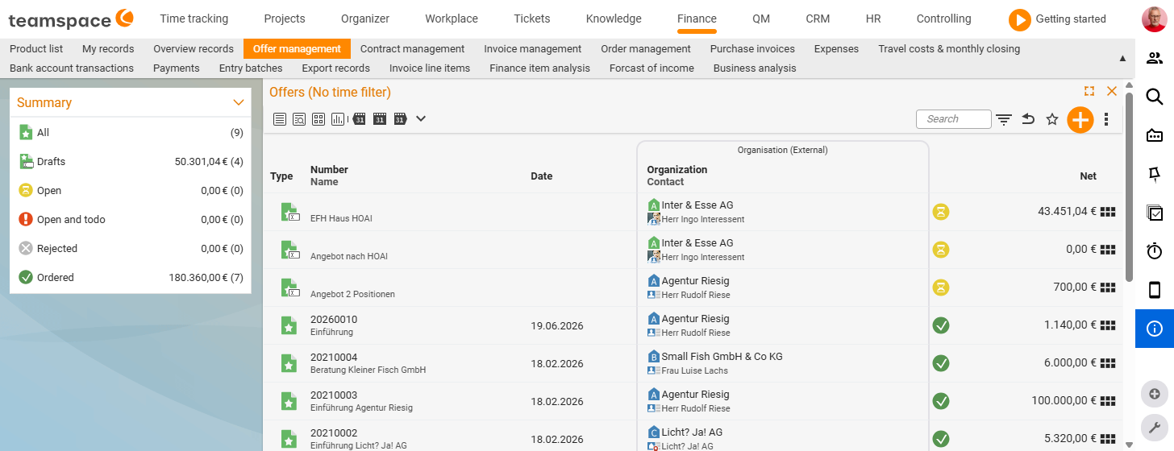Viewport: 1174px width, 451px height.
Task: Filter summary by Drafts
Action: [131, 162]
